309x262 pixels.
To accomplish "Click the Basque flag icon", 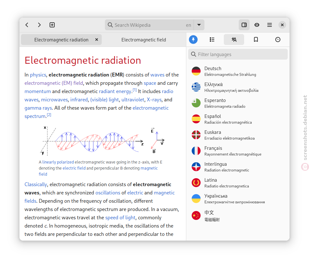I will click(196, 135).
